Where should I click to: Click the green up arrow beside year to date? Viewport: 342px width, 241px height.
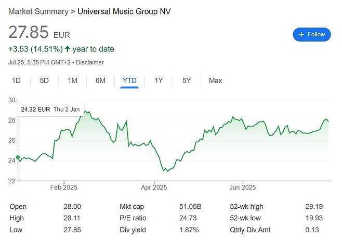[x=68, y=49]
